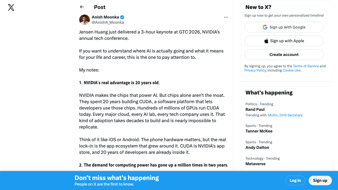Click Anish Moonka's profile picture

coord(84,20)
